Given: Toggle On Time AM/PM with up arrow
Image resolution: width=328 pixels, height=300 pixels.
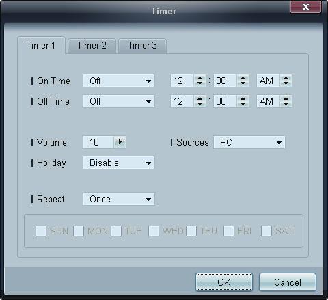Looking at the screenshot, I should [x=286, y=78].
